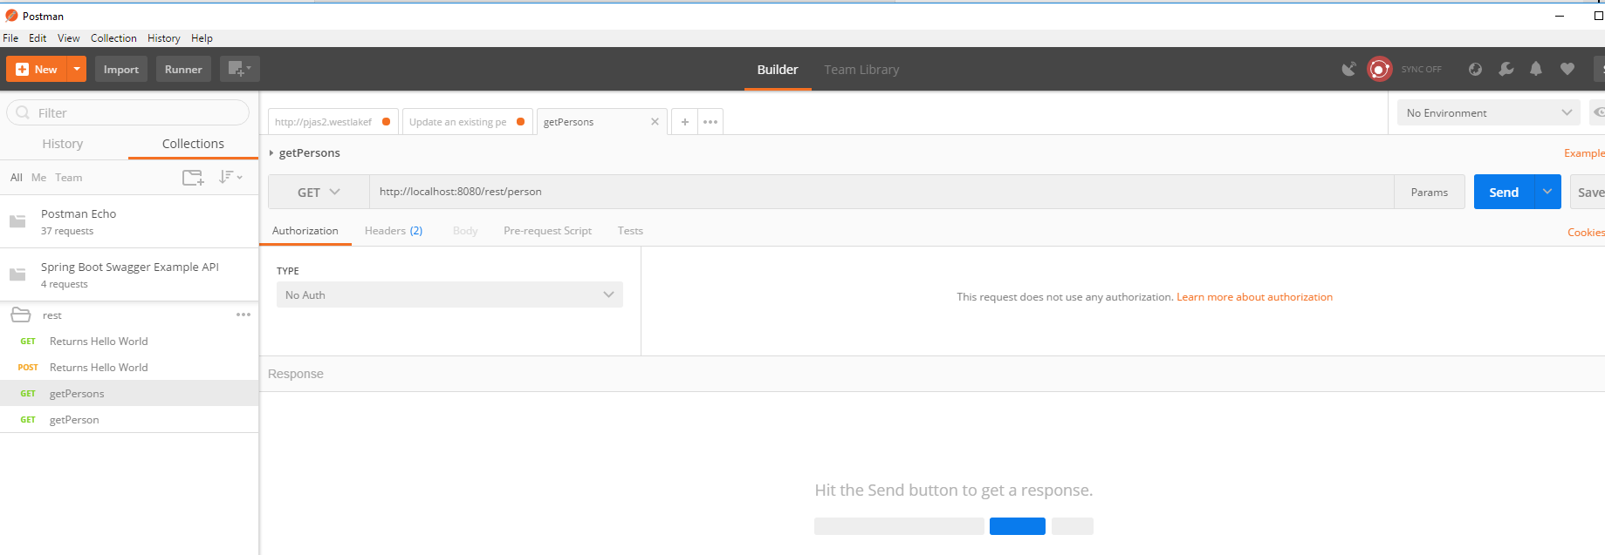
Task: Open the browse globe icon
Action: click(x=1475, y=69)
